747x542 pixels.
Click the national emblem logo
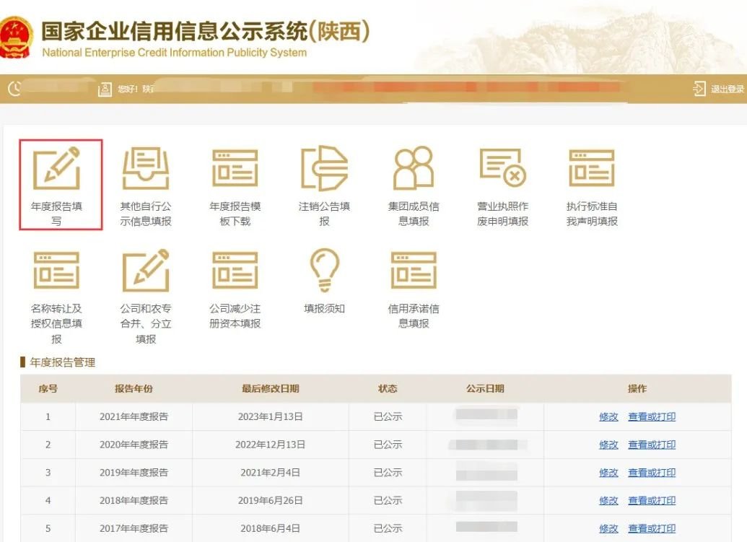(x=16, y=38)
